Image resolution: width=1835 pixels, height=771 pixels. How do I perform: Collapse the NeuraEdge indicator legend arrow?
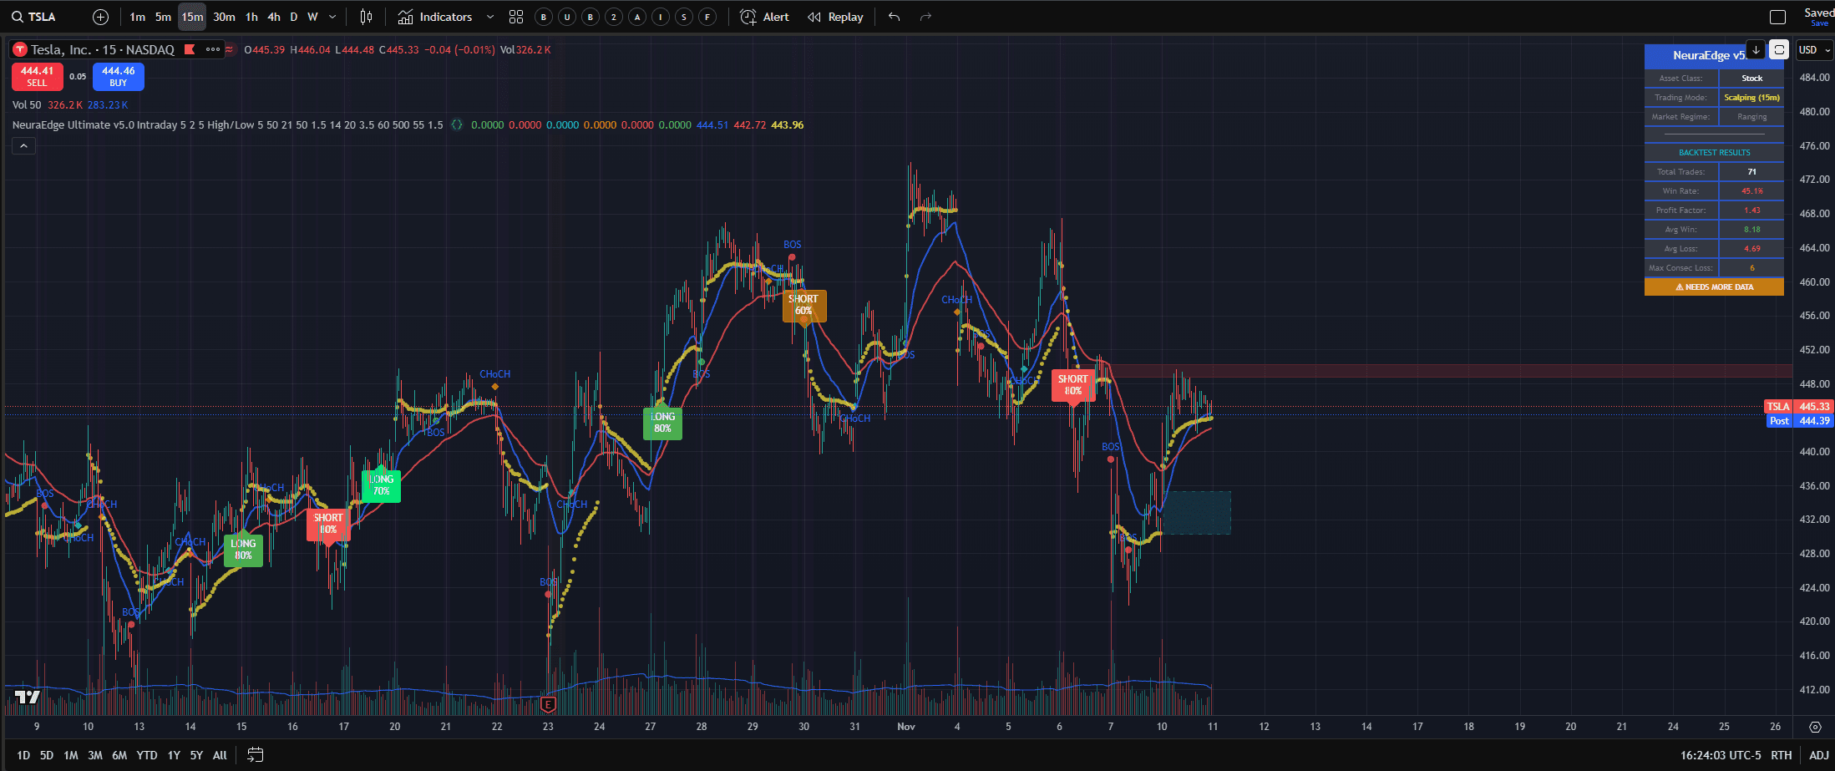coord(23,145)
